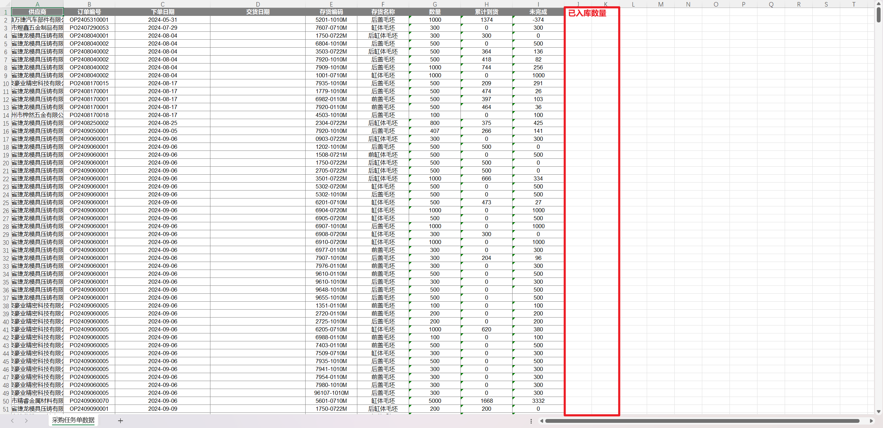
Task: Click the unfinished value cell 380
Action: [538, 329]
